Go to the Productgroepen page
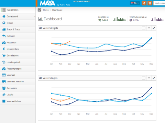The width and height of the screenshot is (165, 123). [x=18, y=69]
